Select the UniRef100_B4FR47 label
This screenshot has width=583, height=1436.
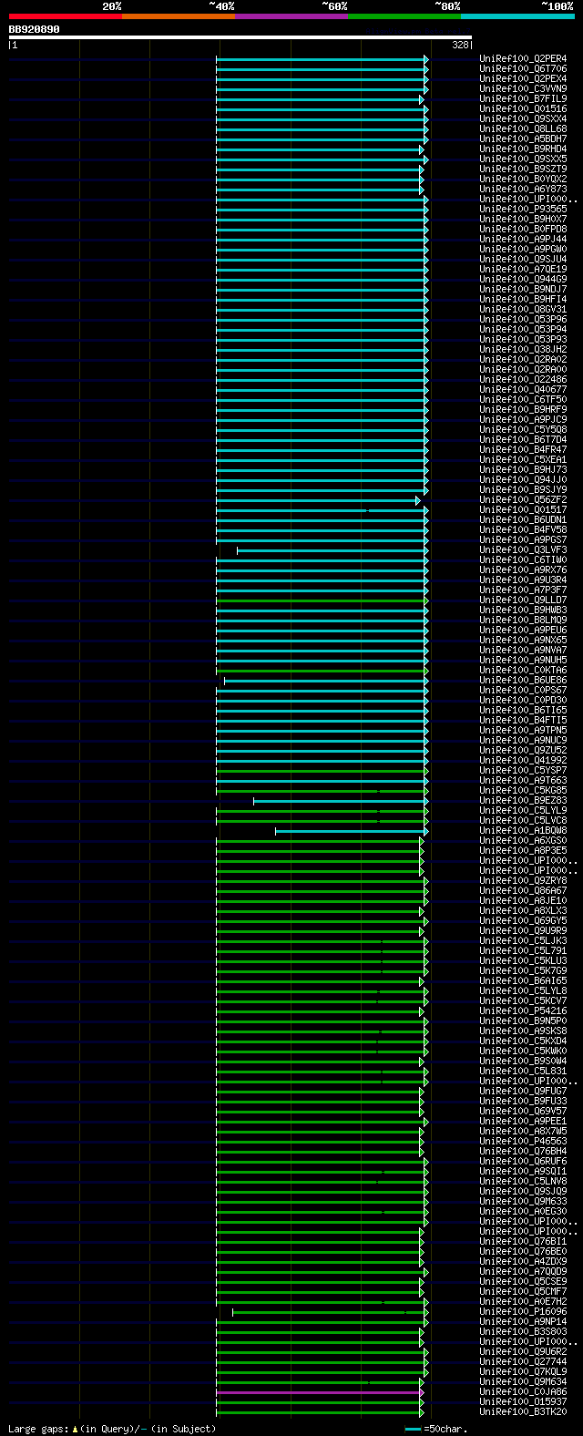(523, 450)
